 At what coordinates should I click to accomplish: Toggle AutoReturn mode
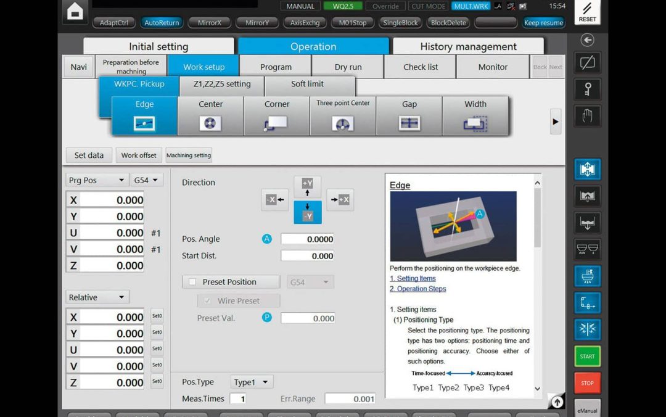tap(162, 23)
